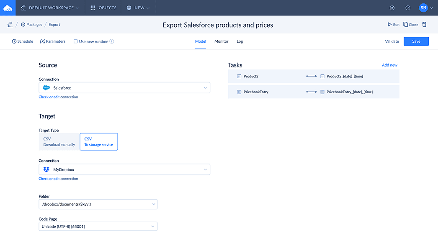Click the package title text
The height and width of the screenshot is (231, 438).
point(218,25)
